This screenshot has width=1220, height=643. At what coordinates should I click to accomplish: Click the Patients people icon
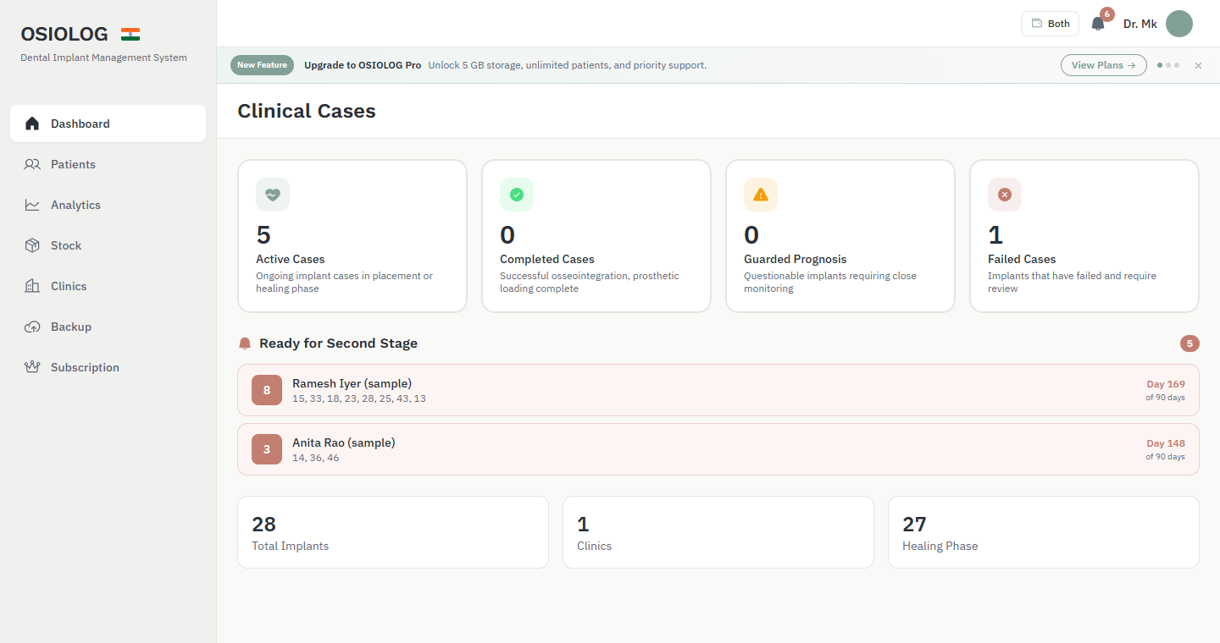[32, 164]
